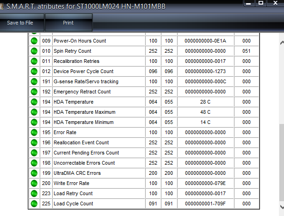284x216 pixels.
Task: Click the 48 C value for HDA Temperature Maximum
Action: 205,112
